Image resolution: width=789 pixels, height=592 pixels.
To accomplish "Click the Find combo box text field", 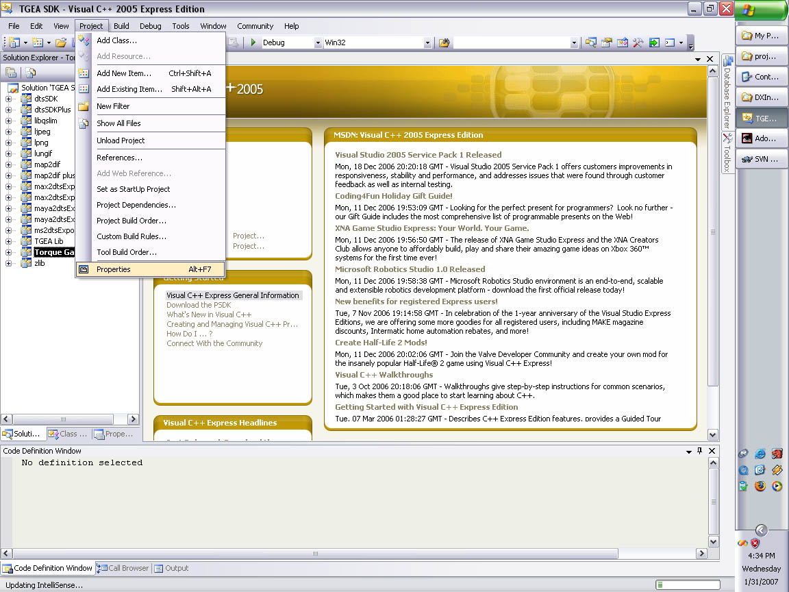I will [511, 42].
